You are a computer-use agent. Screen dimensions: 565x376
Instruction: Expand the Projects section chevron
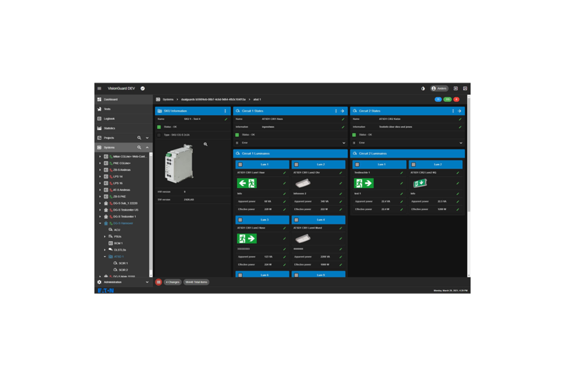coord(147,138)
